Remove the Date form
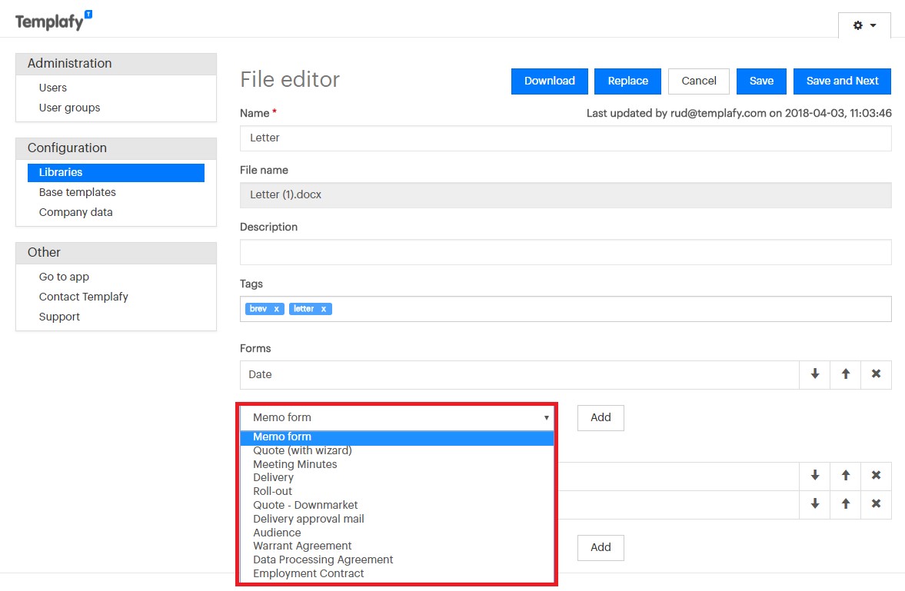Viewport: 905px width, 591px height. [876, 374]
